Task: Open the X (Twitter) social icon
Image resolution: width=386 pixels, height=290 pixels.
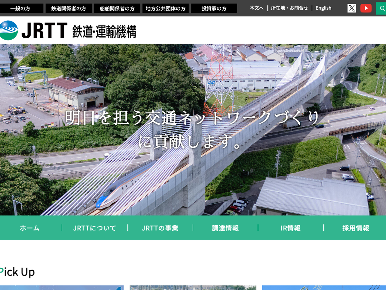Action: 352,8
